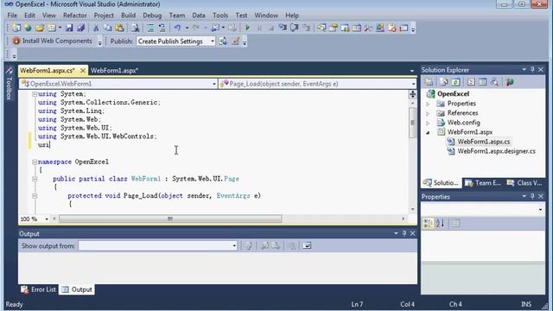Comment out the selected lines icon

click(150, 28)
